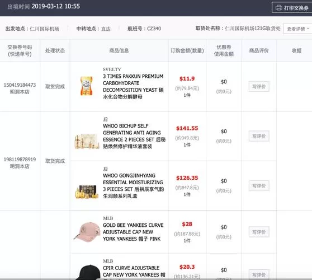Open GOLD BEE YANKEES CURVE cap title
Screen dimensions: 312x280
tap(133, 232)
